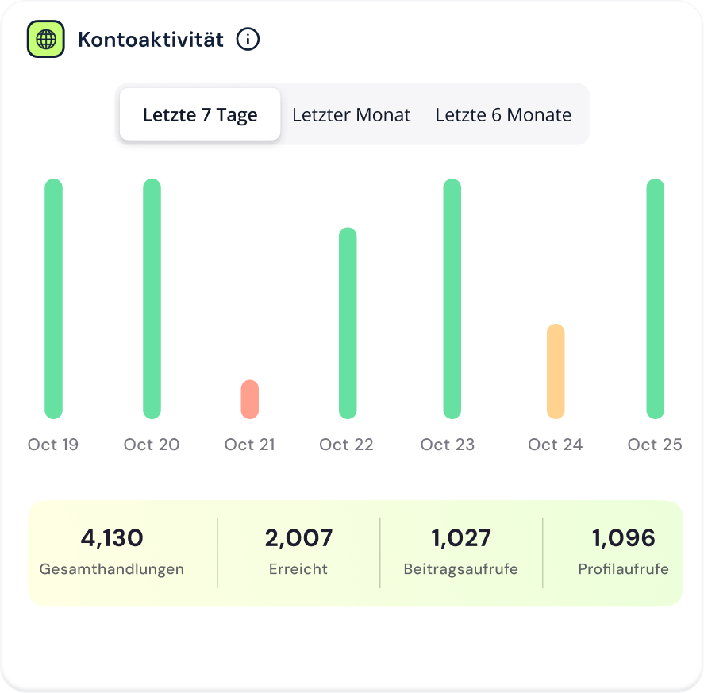704x693 pixels.
Task: Select the Letzte 7 Tage tab
Action: pyautogui.click(x=200, y=115)
